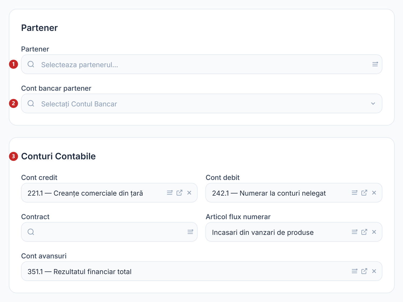Clear the Articol flux numerar value
This screenshot has height=302, width=403.
pyautogui.click(x=374, y=232)
